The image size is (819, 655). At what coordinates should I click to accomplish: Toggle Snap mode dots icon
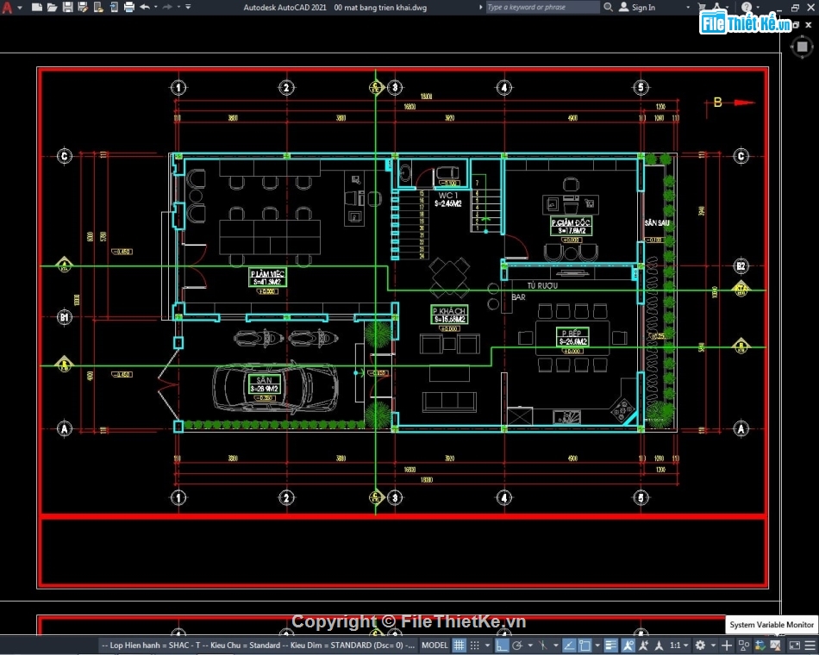(x=475, y=646)
